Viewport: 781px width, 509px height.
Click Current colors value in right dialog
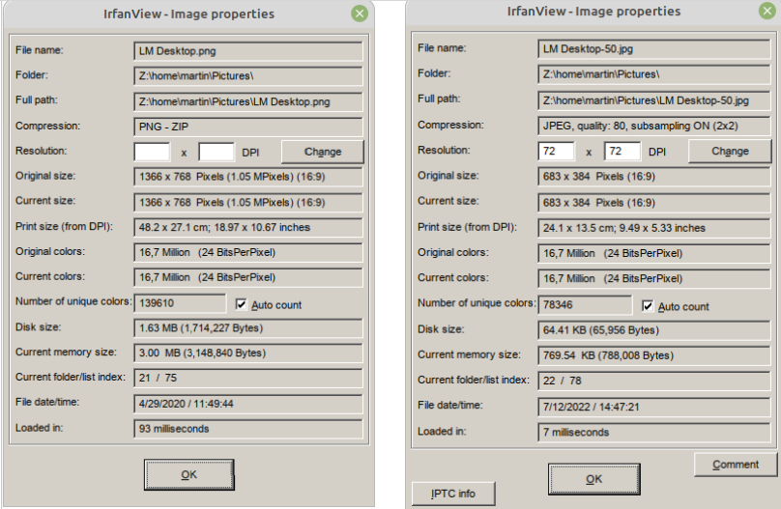point(654,278)
